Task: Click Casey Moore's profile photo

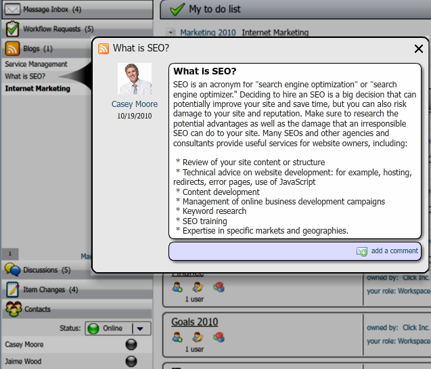Action: (x=135, y=79)
